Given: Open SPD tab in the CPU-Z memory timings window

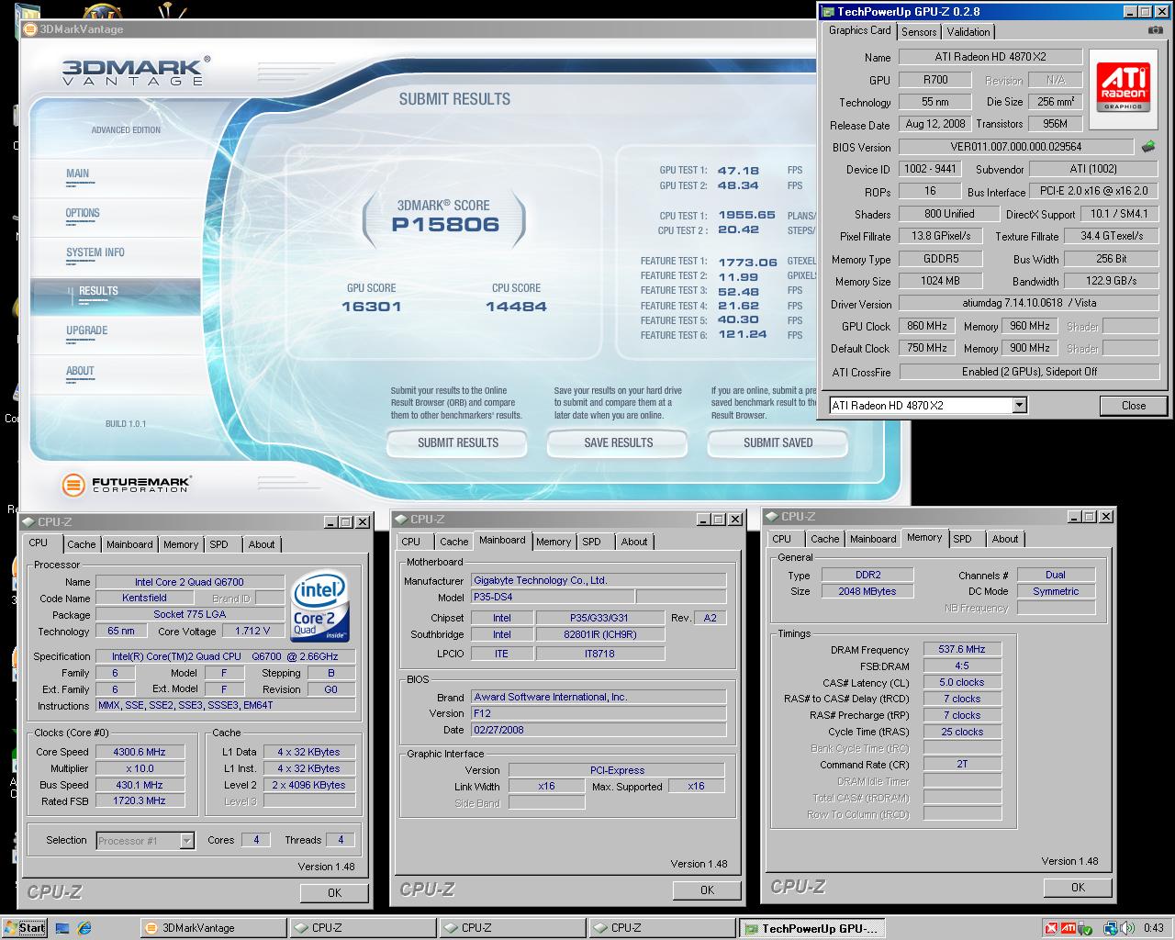Looking at the screenshot, I should pyautogui.click(x=962, y=539).
